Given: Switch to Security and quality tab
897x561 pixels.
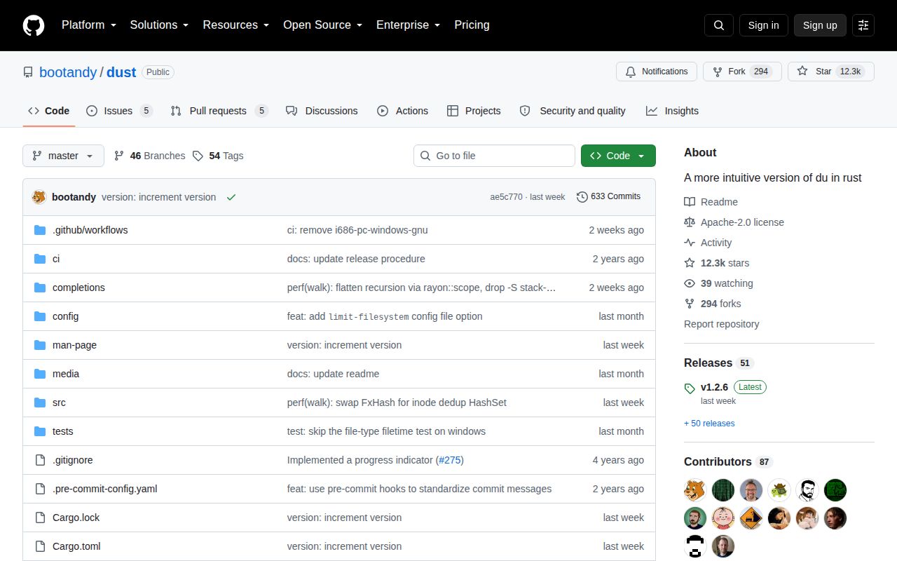Looking at the screenshot, I should (573, 111).
